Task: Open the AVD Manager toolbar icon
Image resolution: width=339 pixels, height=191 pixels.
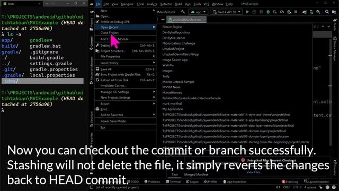Action: (311, 12)
